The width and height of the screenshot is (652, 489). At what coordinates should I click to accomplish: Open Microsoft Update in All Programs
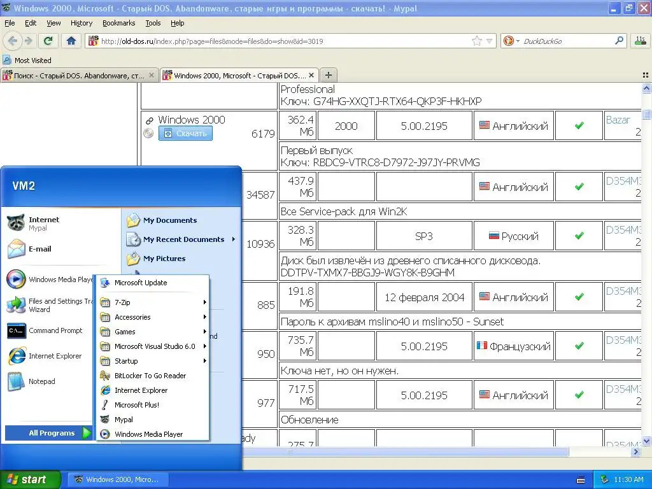tap(153, 283)
